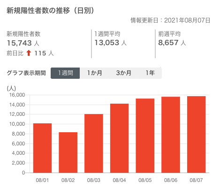The image size is (220, 189).
Task: Switch graph period to 1か月
Action: coord(94,73)
